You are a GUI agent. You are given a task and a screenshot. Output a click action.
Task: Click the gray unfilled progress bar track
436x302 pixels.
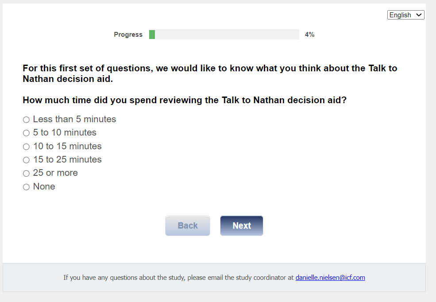click(x=227, y=35)
